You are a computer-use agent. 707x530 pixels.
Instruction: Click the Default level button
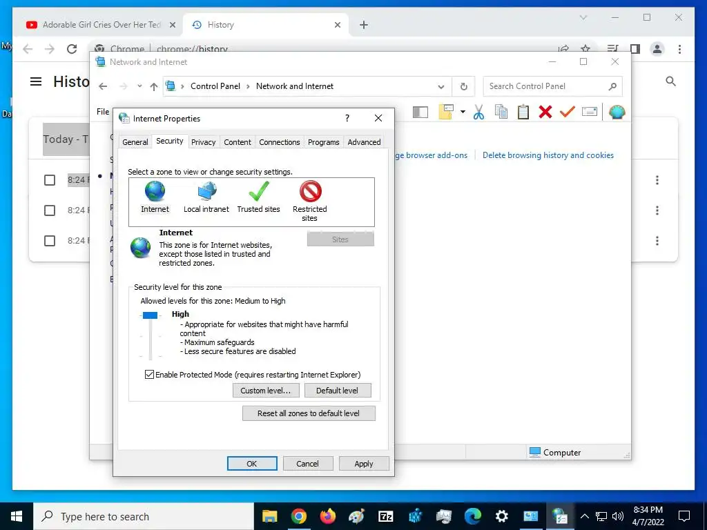337,391
